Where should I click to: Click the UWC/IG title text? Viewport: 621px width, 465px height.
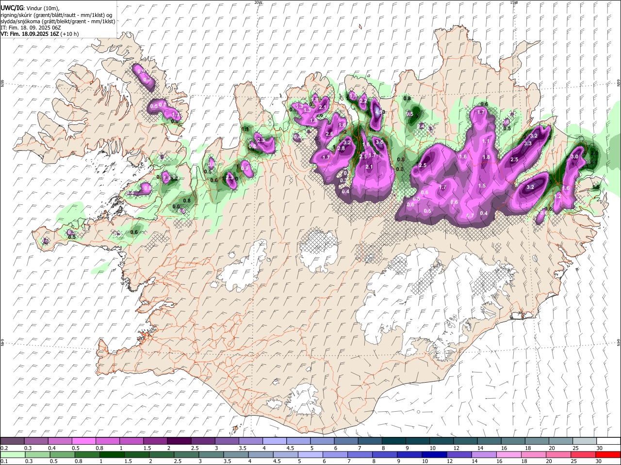[x=11, y=8]
